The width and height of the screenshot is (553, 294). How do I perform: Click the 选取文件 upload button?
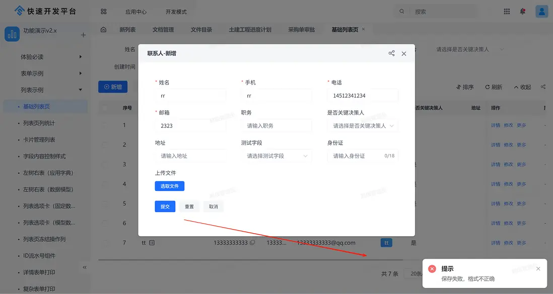click(x=169, y=186)
